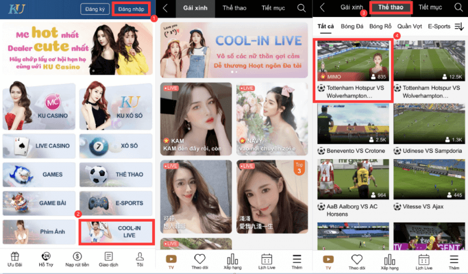The image size is (468, 274).
Task: Select the E-Sports filter
Action: tap(439, 26)
